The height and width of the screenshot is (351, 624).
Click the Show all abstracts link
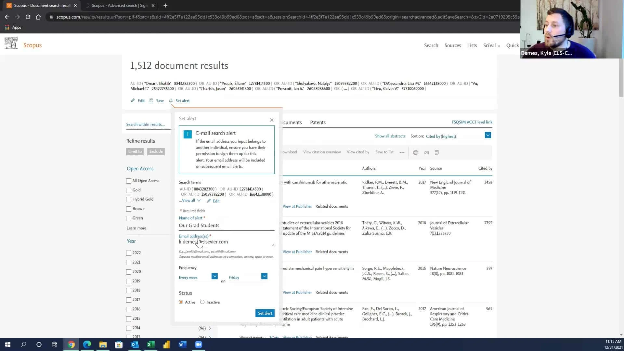(390, 136)
